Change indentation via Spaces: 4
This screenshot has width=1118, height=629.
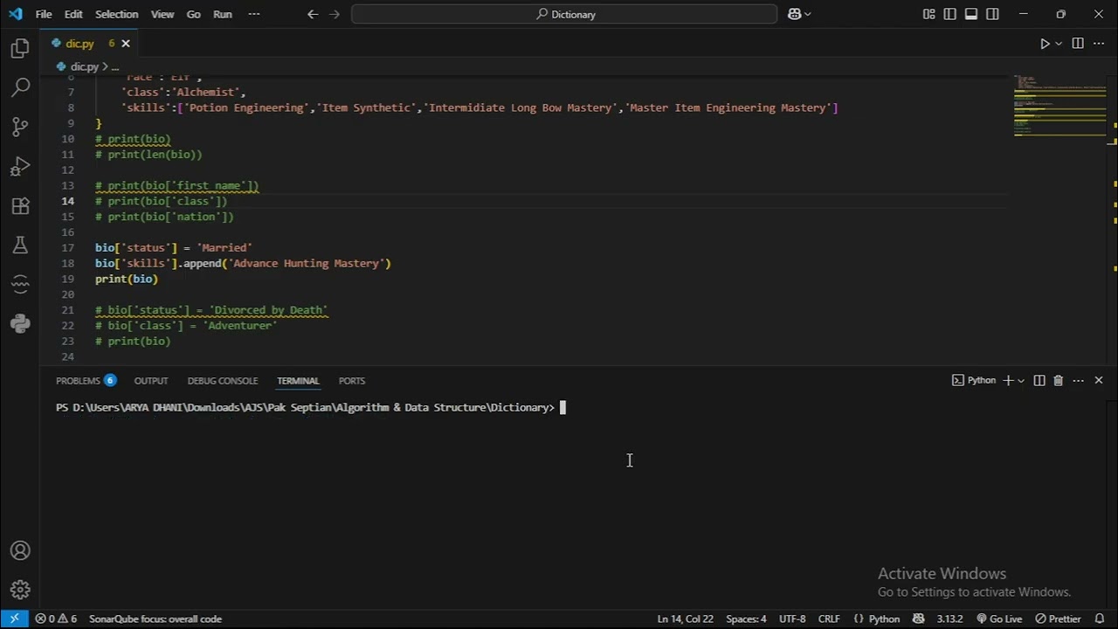point(746,619)
